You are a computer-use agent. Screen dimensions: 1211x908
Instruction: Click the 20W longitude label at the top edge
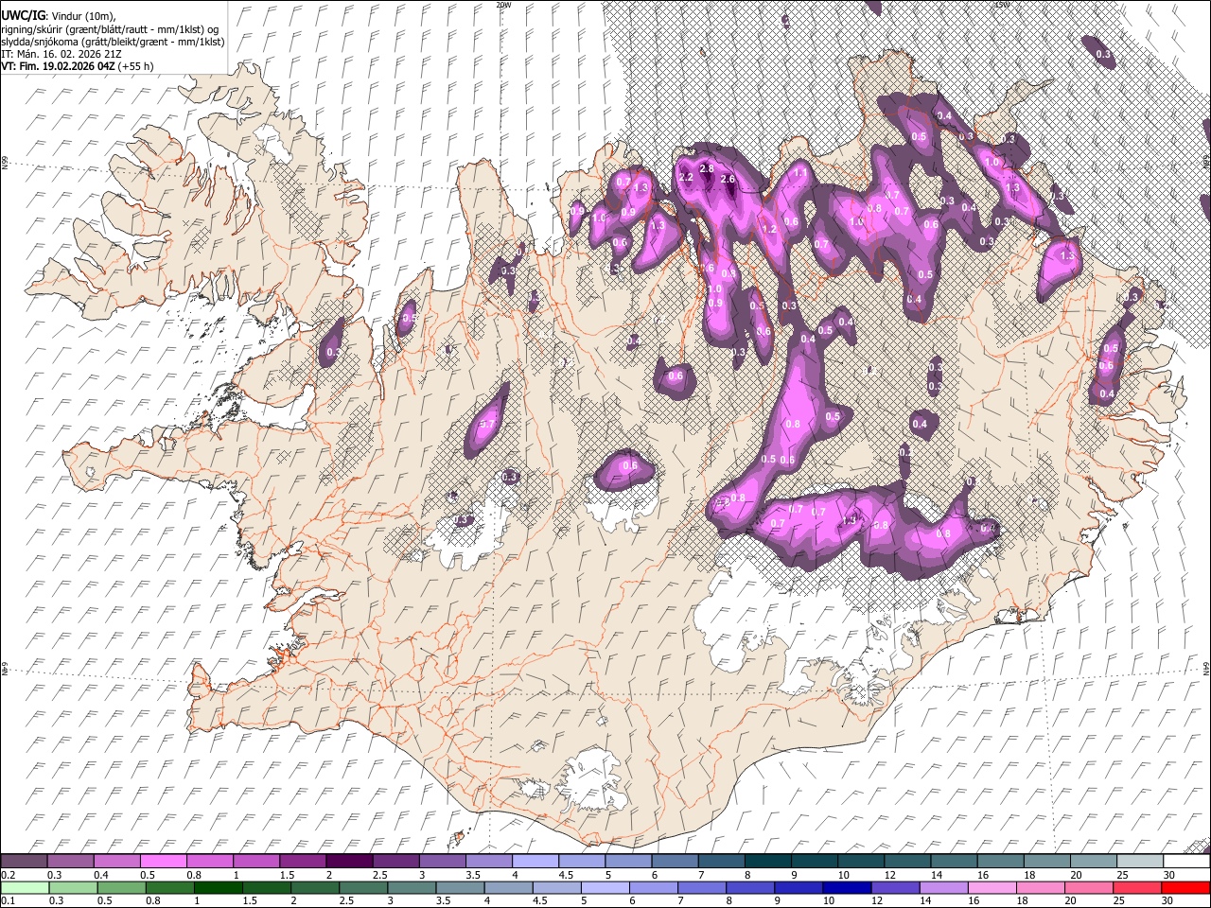(503, 5)
